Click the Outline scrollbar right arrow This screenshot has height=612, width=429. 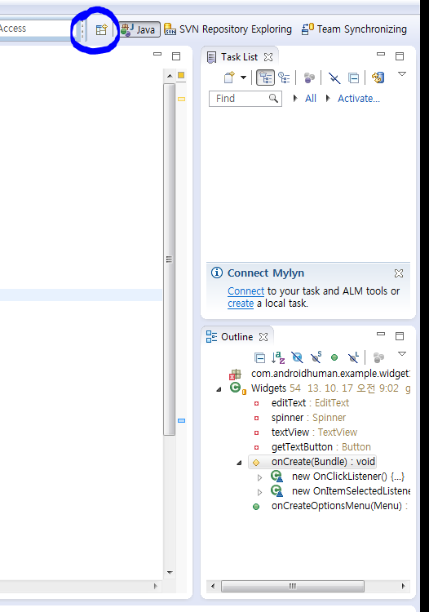[403, 586]
